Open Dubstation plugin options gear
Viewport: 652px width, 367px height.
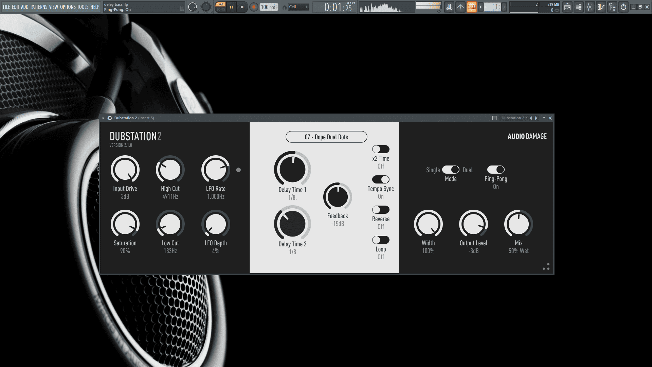tap(110, 118)
